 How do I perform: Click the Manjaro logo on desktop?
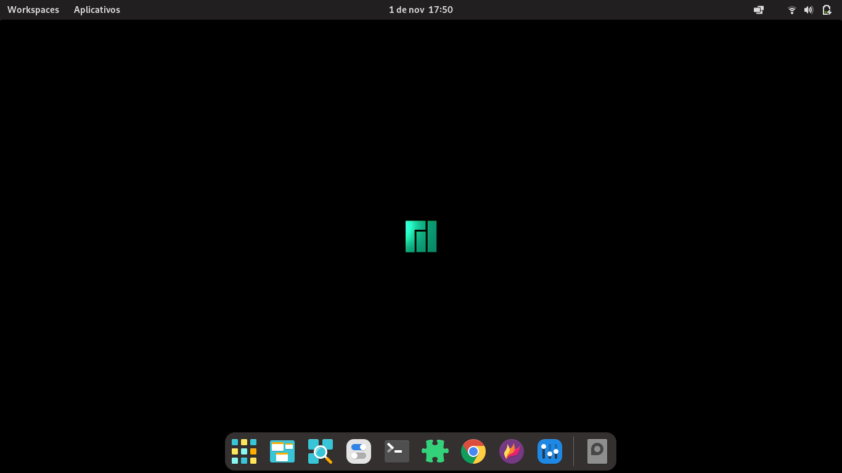pos(421,236)
